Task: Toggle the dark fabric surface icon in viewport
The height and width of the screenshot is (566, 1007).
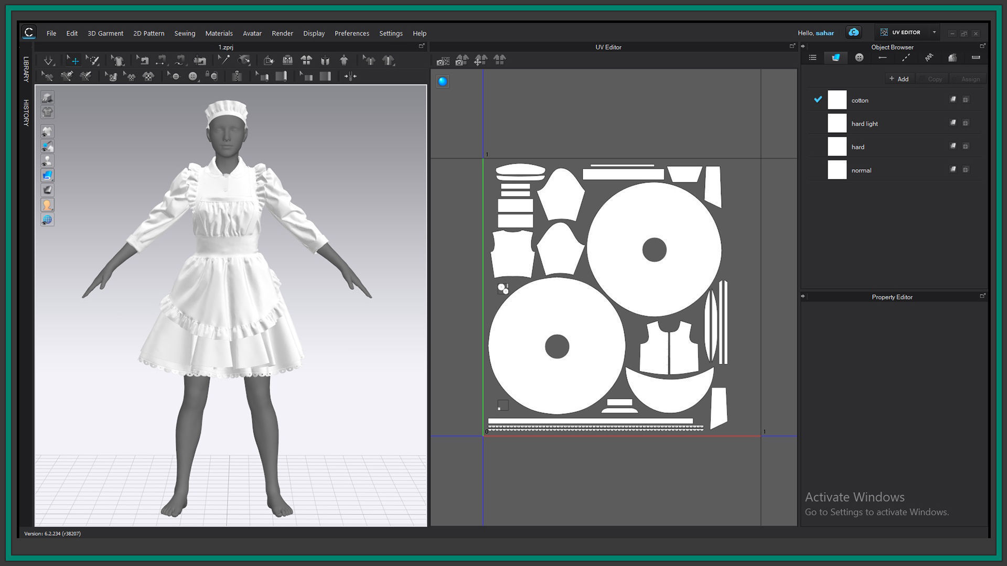Action: point(47,190)
